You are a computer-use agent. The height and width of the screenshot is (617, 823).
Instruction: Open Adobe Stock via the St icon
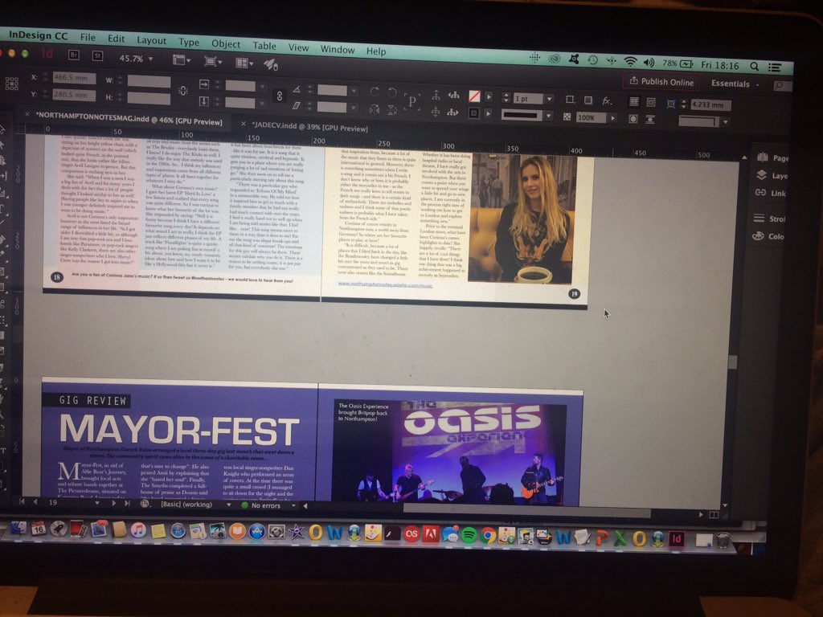(97, 55)
